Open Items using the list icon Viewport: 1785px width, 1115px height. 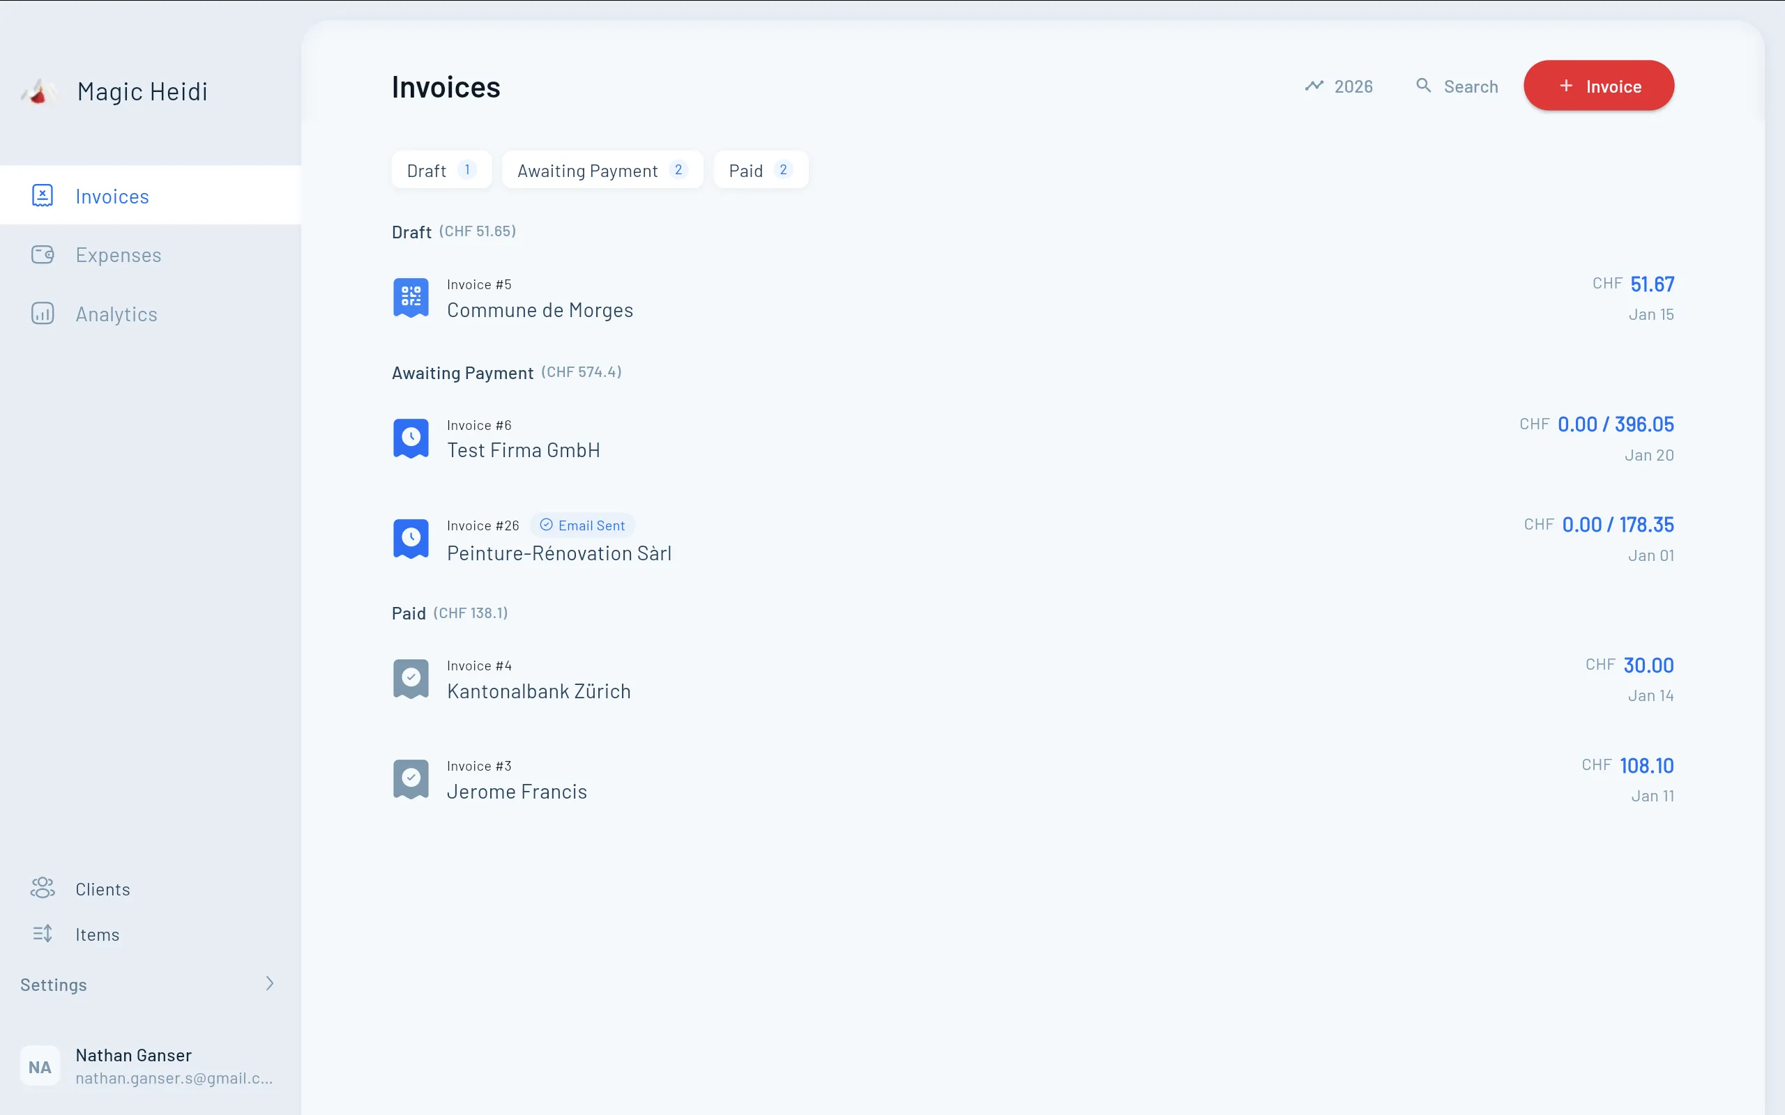point(42,934)
